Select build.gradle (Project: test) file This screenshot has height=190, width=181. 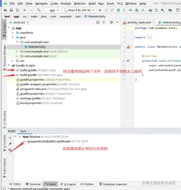click(x=38, y=70)
